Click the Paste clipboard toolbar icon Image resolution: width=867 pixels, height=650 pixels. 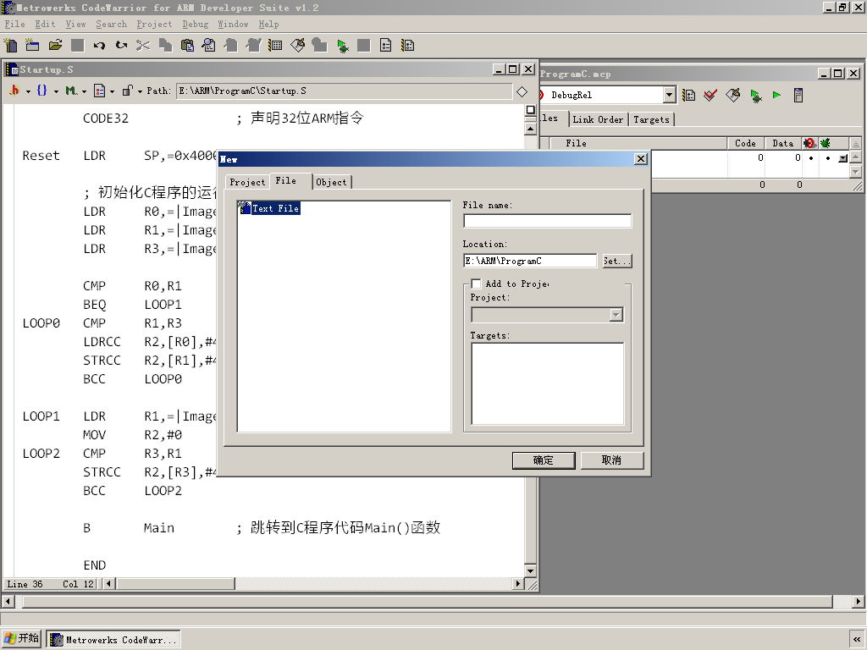pos(187,46)
